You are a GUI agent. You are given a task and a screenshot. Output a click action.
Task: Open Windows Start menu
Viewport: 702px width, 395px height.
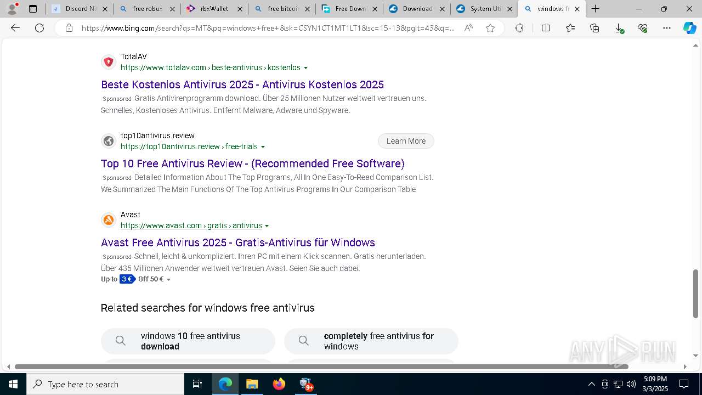click(13, 384)
